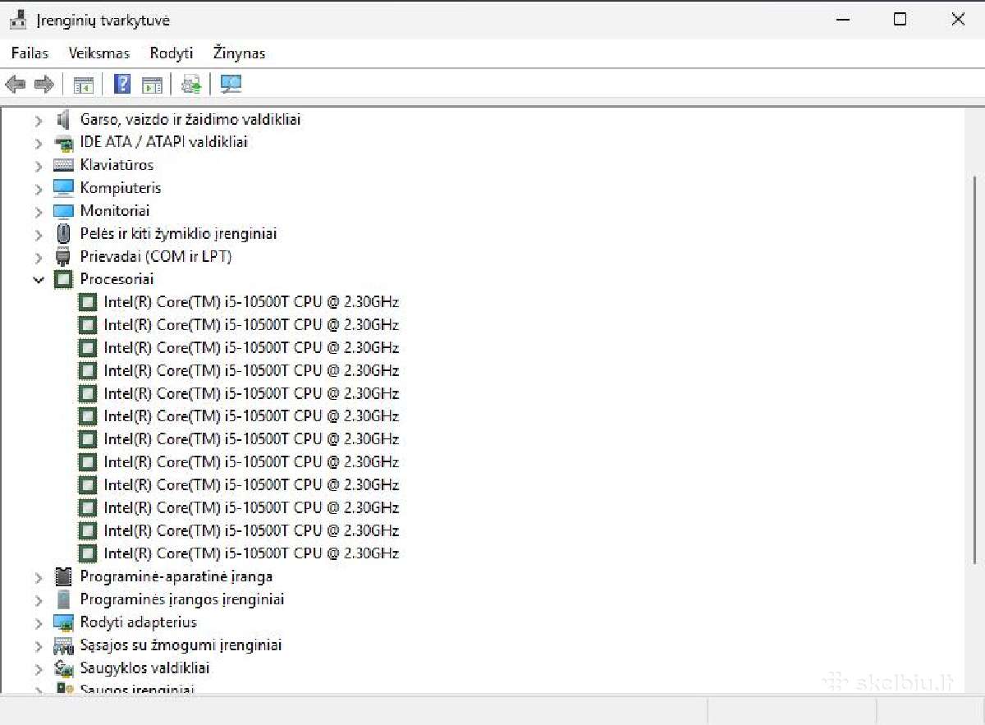Open the Failas menu
This screenshot has height=725, width=985.
click(x=30, y=53)
